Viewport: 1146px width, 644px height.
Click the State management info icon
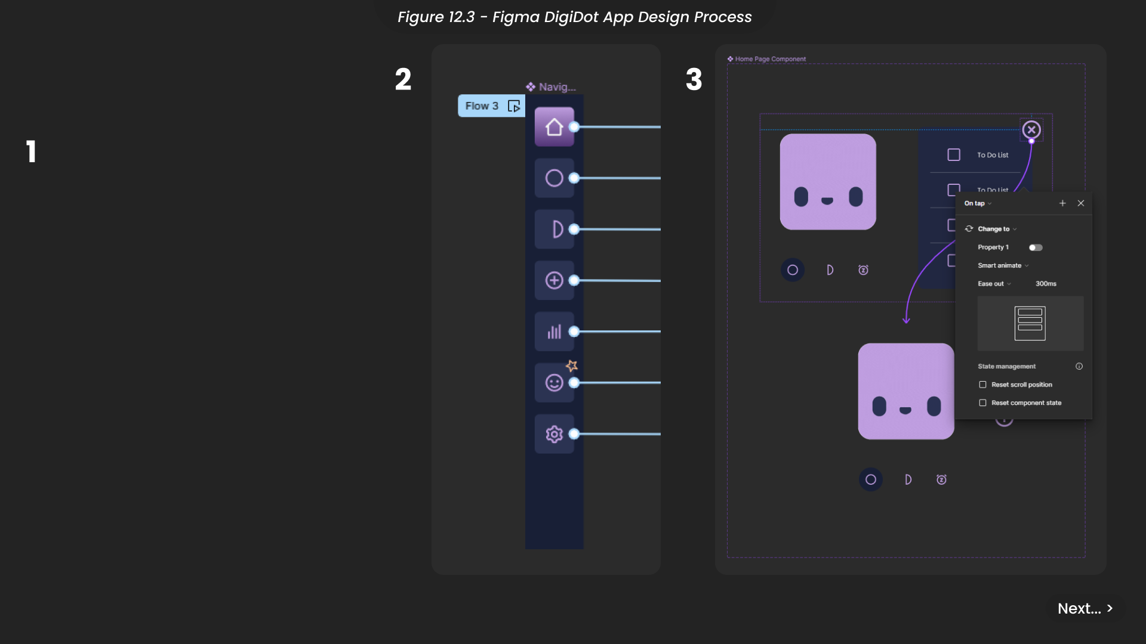(x=1079, y=366)
